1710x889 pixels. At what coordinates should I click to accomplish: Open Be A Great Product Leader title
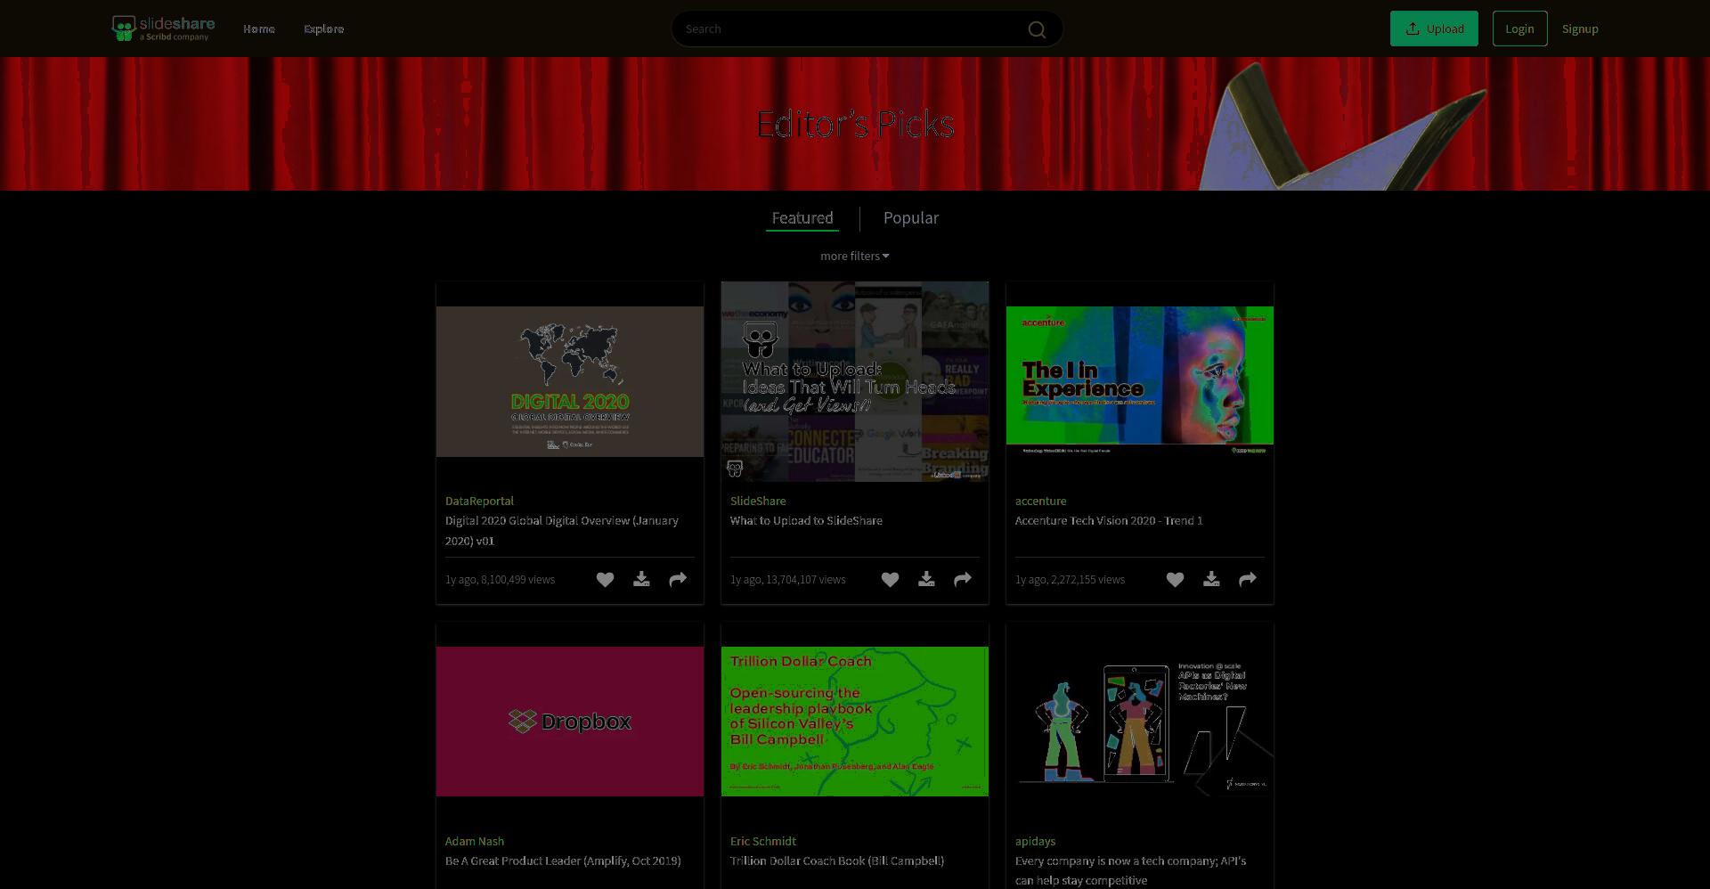[563, 861]
